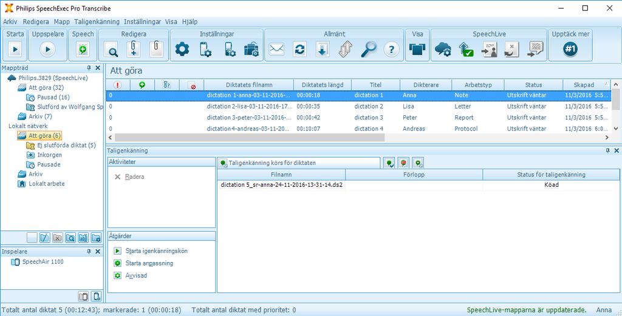Open Taligenkänning körs för diktaten dropdown
Image resolution: width=622 pixels, height=316 pixels.
click(x=299, y=163)
